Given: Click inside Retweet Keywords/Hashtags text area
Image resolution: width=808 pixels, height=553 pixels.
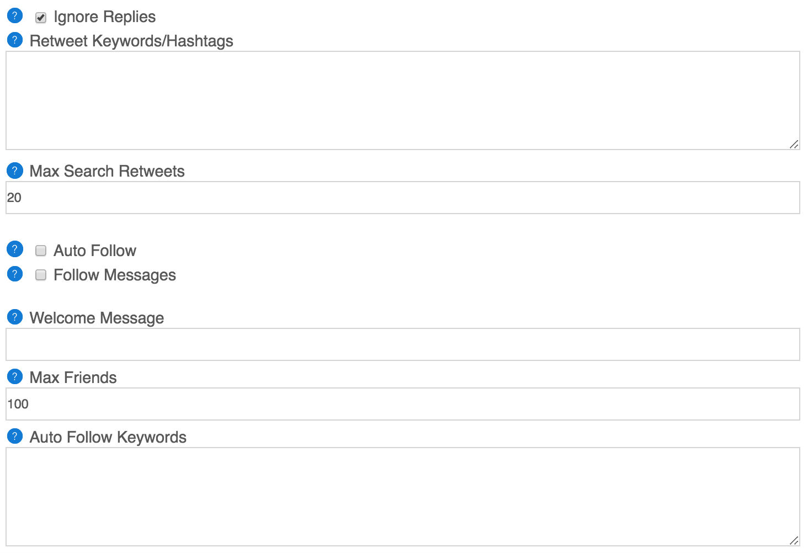Looking at the screenshot, I should [x=403, y=100].
